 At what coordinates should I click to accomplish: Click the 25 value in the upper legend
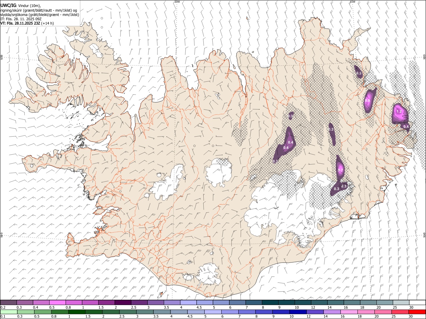click(x=394, y=307)
